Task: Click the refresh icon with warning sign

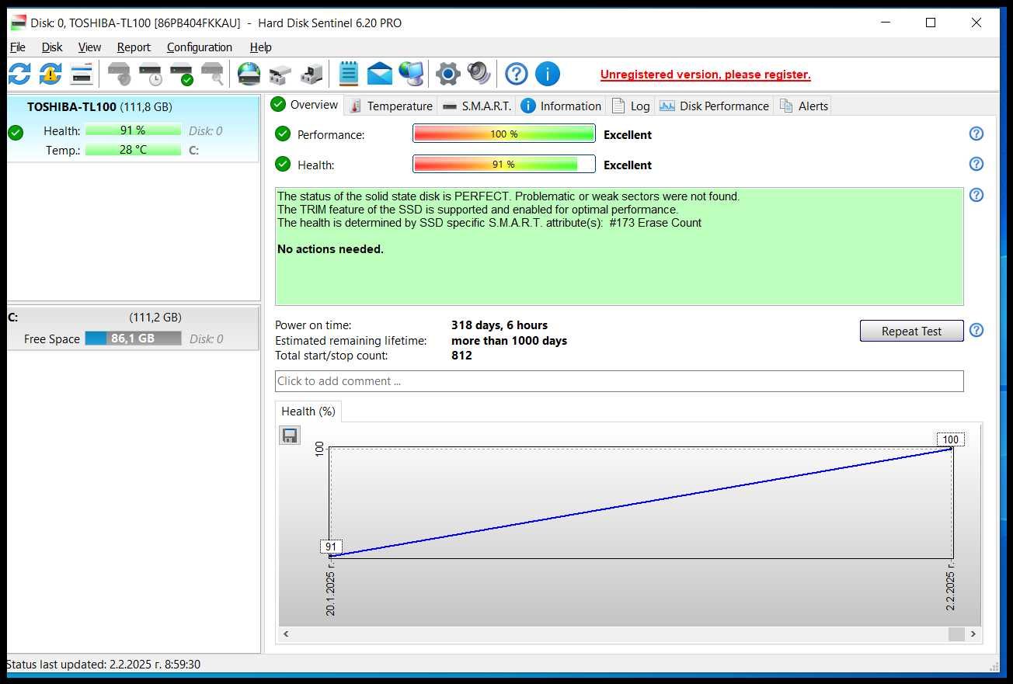Action: pyautogui.click(x=50, y=75)
